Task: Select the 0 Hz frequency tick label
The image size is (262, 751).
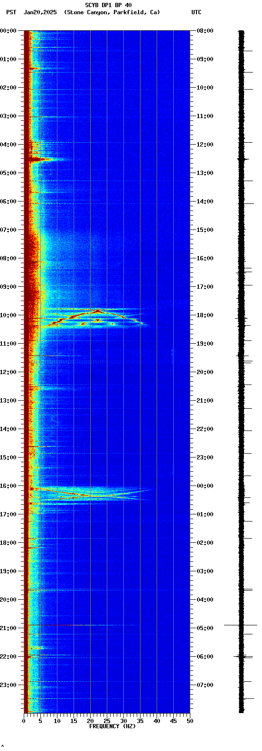Action: coord(24,721)
